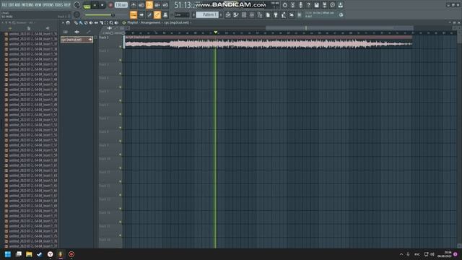Toggle the highlighted countdown before recording
Viewport: 462px width, 260px height.
coord(149,5)
